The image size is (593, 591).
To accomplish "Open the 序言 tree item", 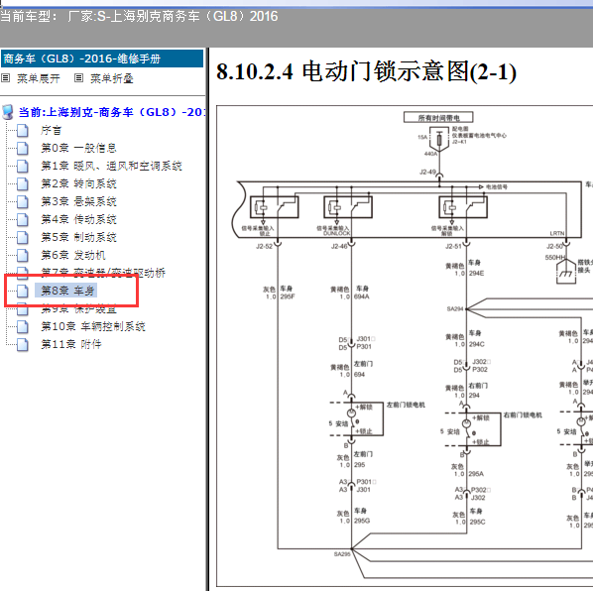I will [x=51, y=131].
